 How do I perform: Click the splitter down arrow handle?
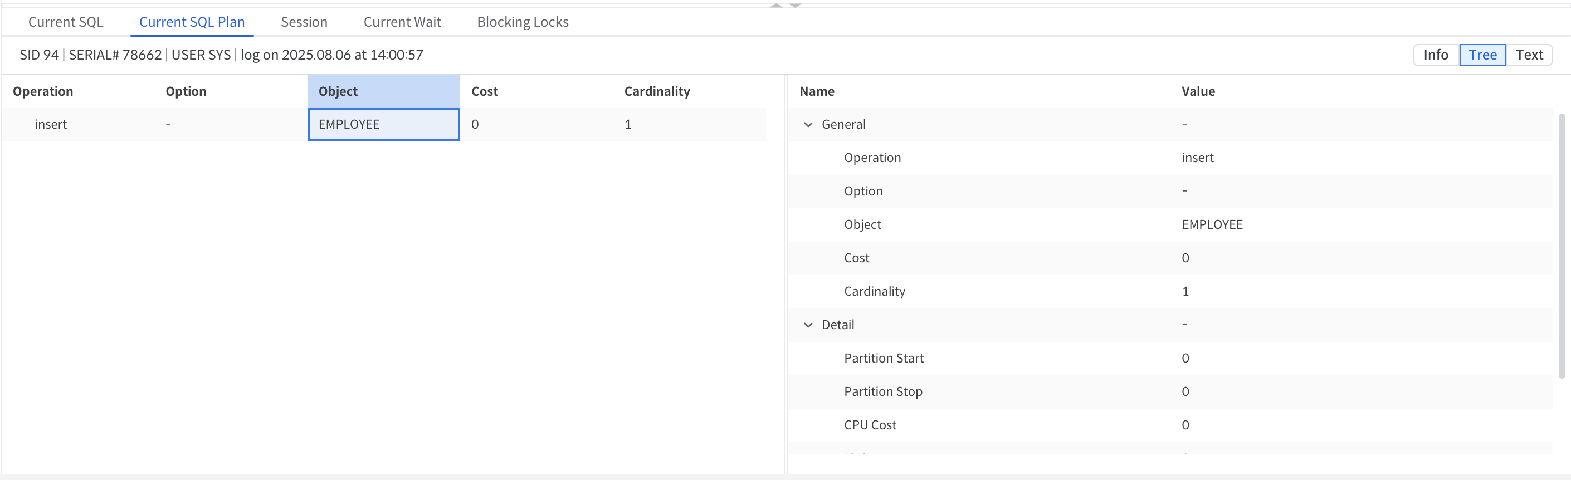click(x=794, y=5)
